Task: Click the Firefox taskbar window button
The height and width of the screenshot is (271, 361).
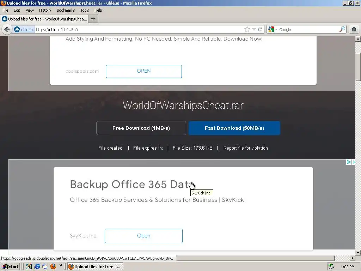Action: click(x=95, y=267)
